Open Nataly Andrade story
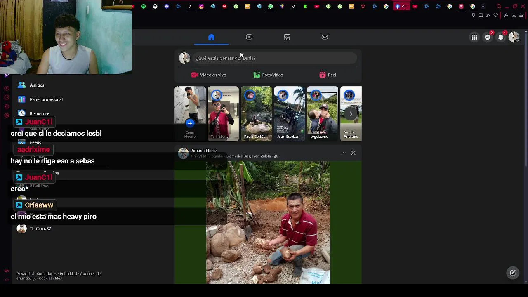Image resolution: width=528 pixels, height=297 pixels. (x=351, y=114)
